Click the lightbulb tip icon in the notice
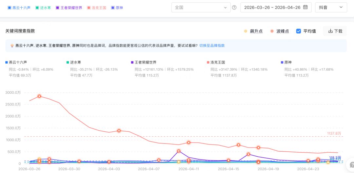354x173 pixels. tap(12, 46)
